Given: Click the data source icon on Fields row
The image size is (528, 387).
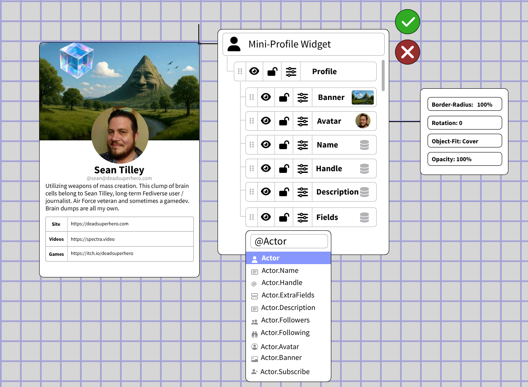Looking at the screenshot, I should [364, 217].
